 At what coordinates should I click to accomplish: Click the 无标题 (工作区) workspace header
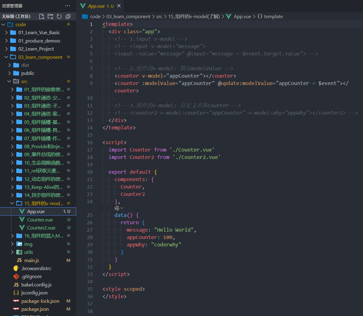[x=16, y=16]
